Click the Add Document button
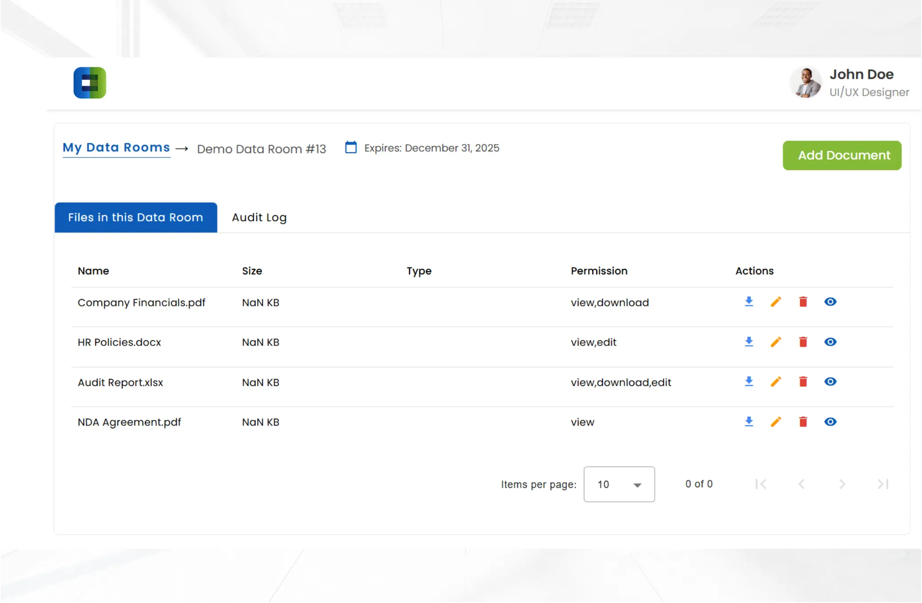Screen dimensions: 922x603 (842, 155)
